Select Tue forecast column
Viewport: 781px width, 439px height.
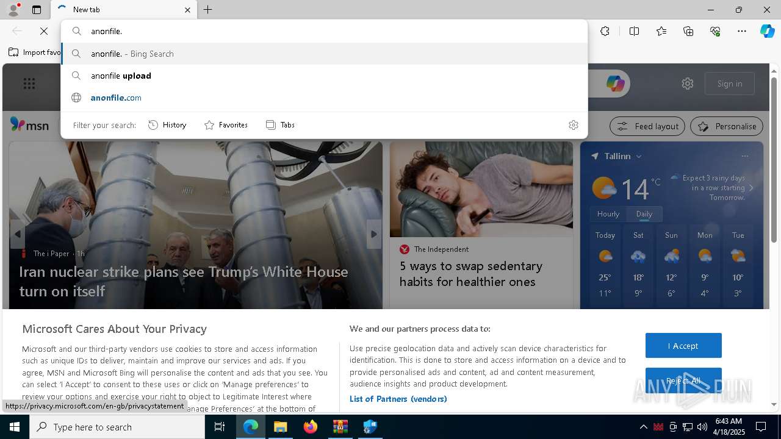738,266
